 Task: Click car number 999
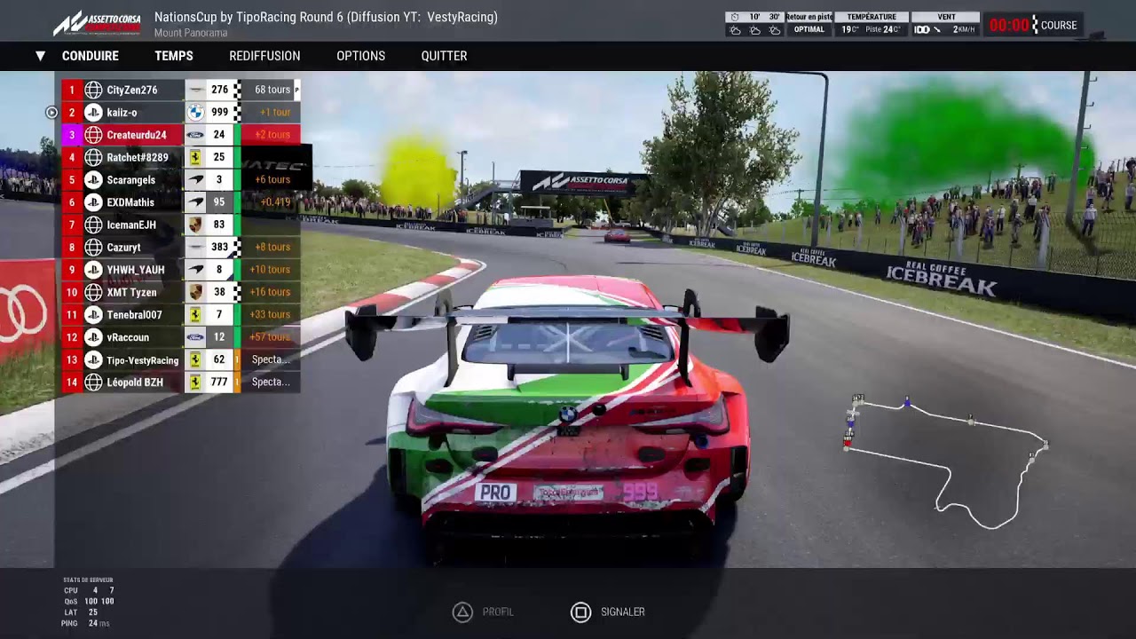point(219,113)
